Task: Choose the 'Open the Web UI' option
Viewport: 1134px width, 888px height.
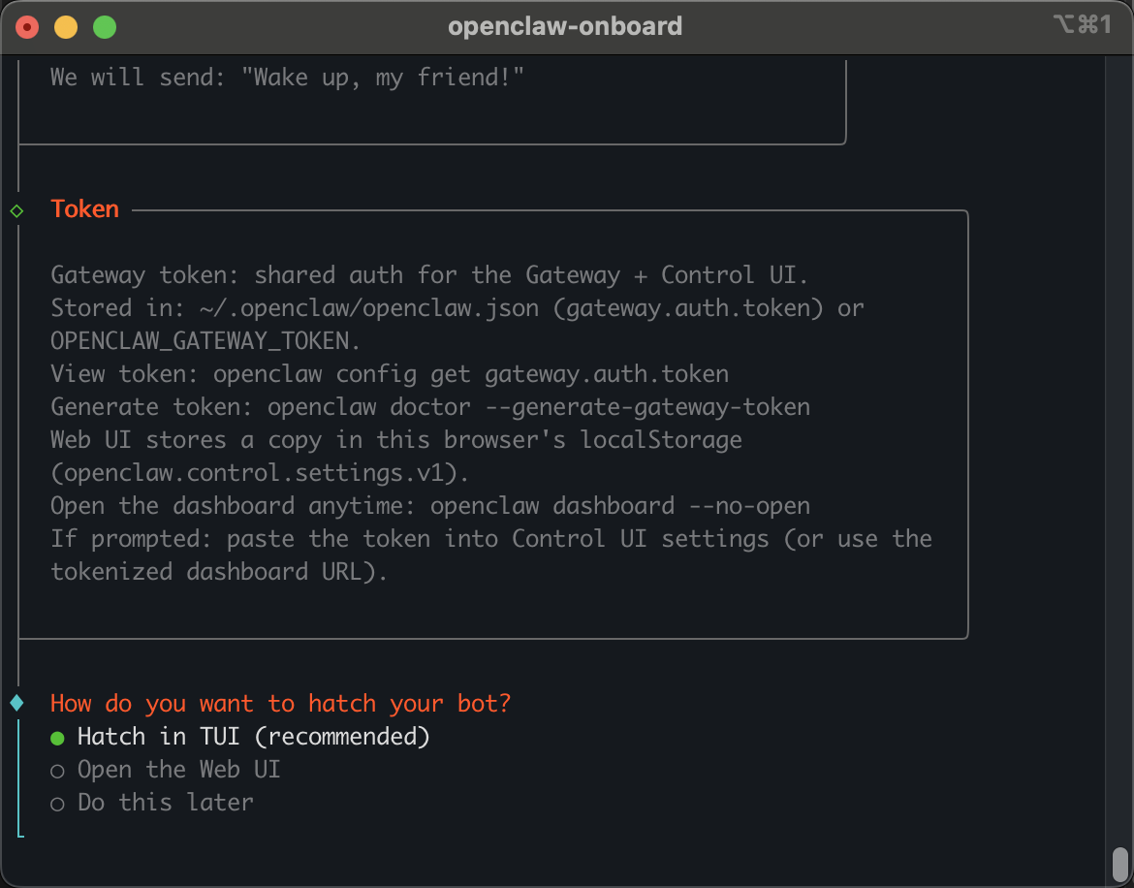Action: pos(177,770)
